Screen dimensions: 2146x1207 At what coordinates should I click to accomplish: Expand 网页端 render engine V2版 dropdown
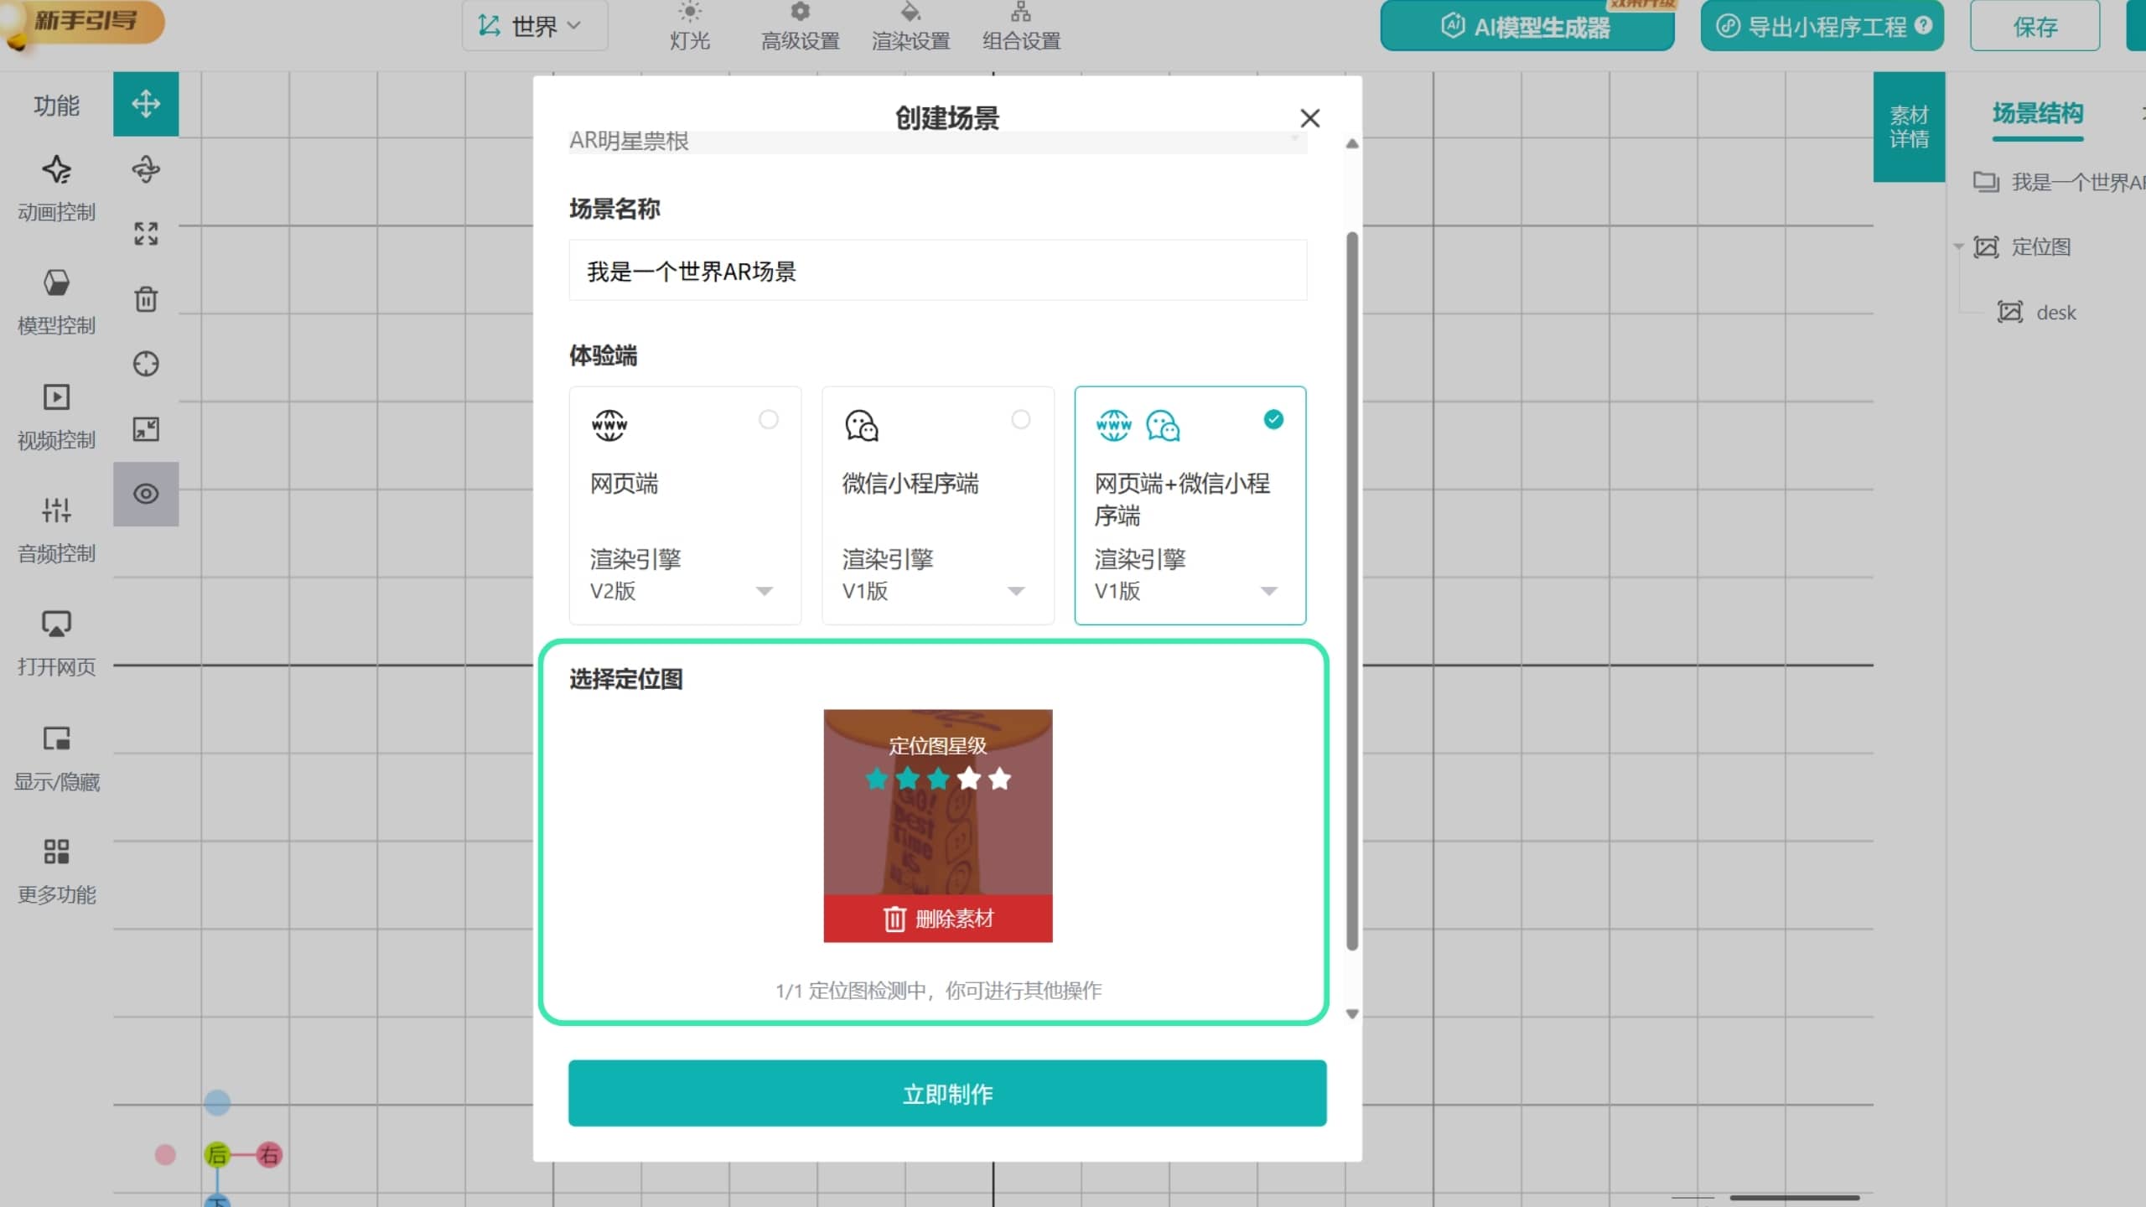[682, 591]
